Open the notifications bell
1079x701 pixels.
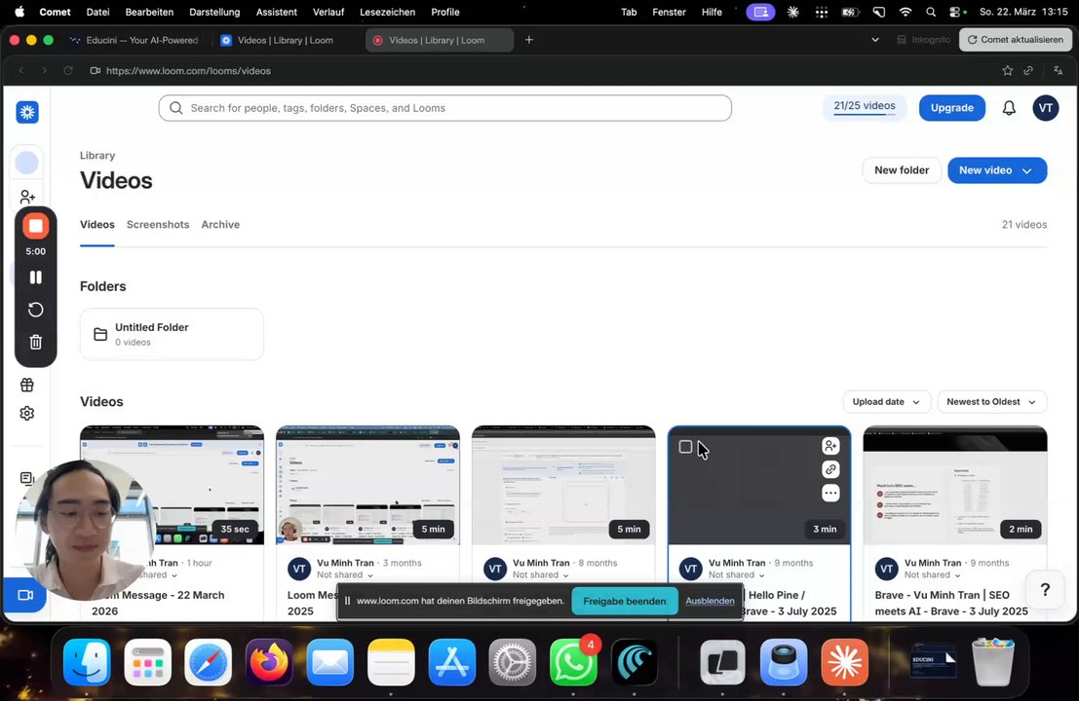(x=1009, y=108)
